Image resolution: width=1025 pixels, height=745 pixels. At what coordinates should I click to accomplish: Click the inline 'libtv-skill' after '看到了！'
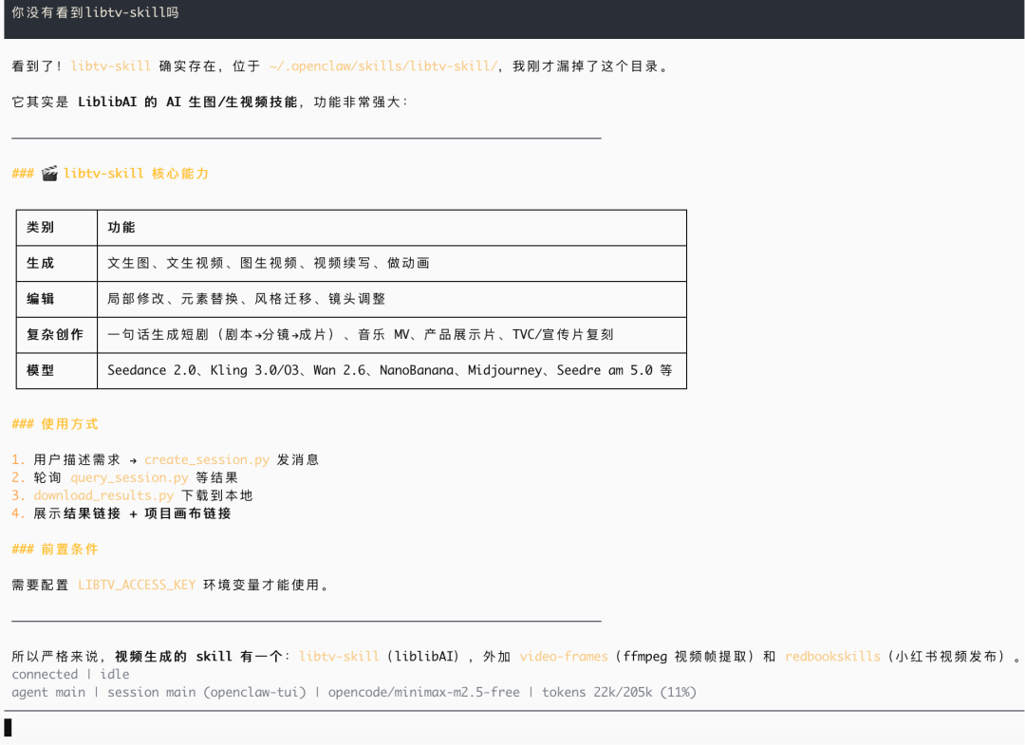[110, 66]
